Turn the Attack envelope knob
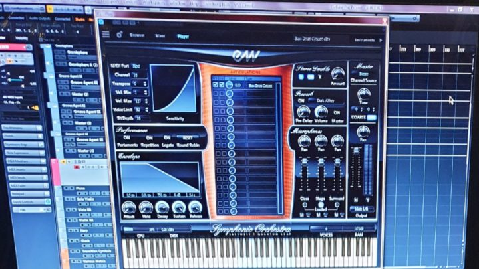The height and width of the screenshot is (269, 479). tap(129, 208)
